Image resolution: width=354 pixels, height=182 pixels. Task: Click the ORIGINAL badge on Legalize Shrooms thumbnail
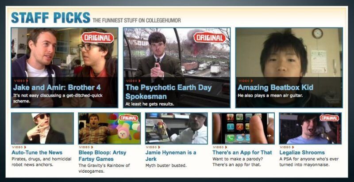[x=329, y=118]
